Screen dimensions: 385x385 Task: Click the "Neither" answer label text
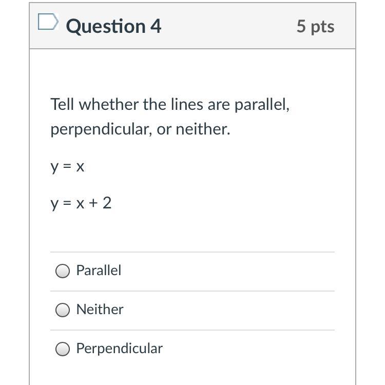point(100,310)
